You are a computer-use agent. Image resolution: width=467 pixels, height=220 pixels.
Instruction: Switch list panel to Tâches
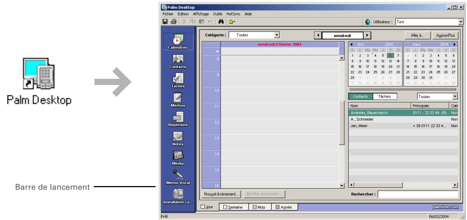384,97
